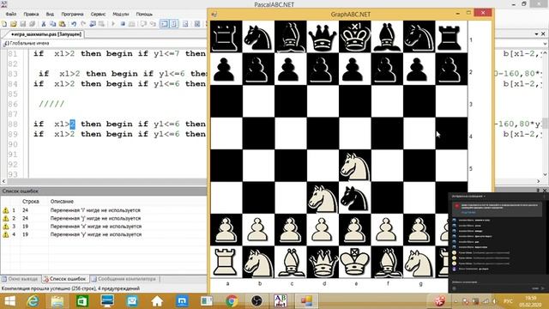
Task: Stop the running program
Action: [x=123, y=24]
